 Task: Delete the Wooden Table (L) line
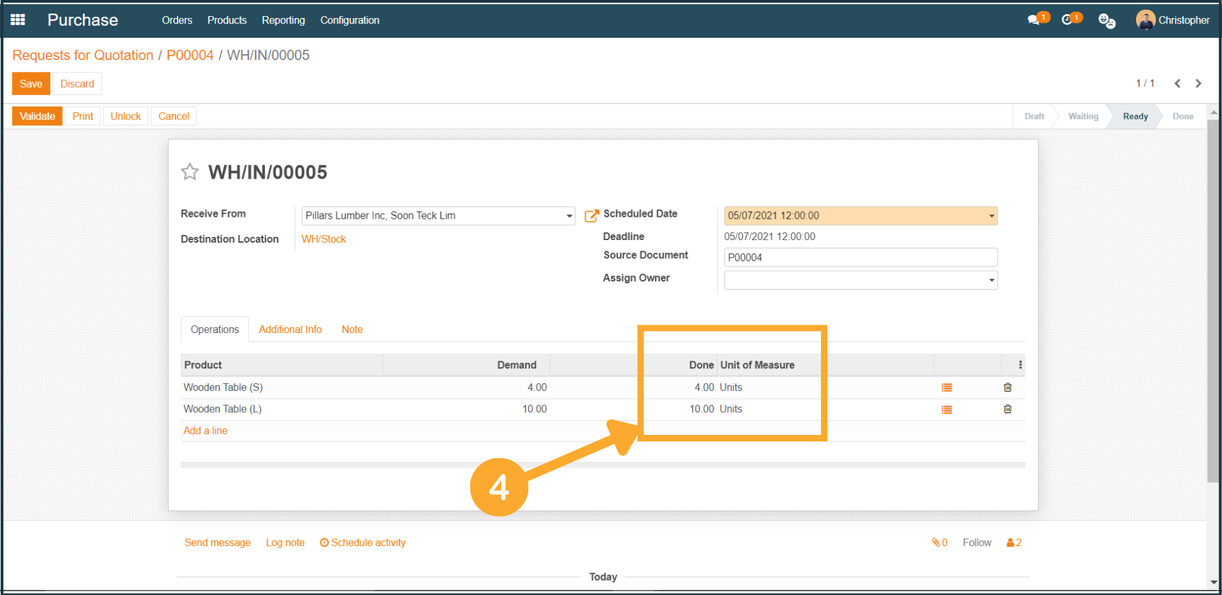[x=1008, y=409]
